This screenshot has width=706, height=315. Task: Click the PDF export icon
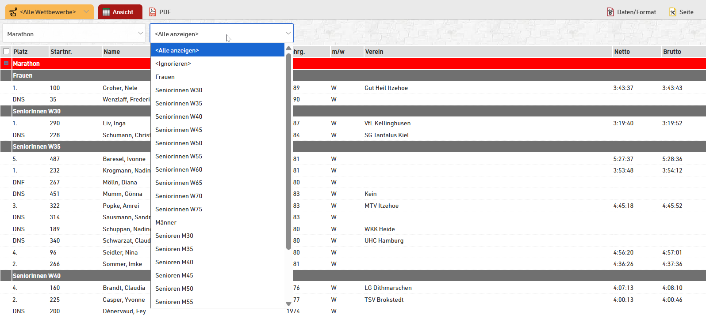pos(153,12)
